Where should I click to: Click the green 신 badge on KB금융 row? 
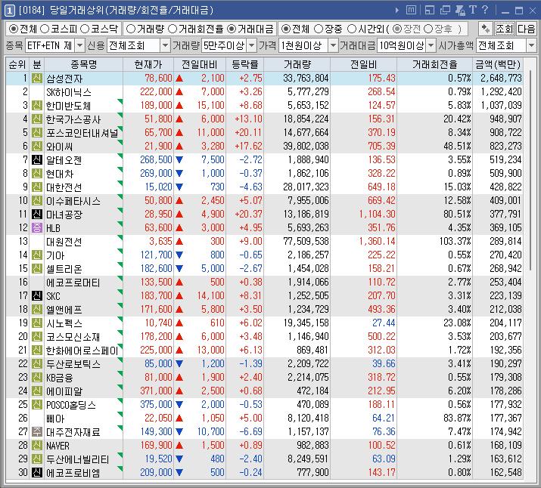click(36, 377)
